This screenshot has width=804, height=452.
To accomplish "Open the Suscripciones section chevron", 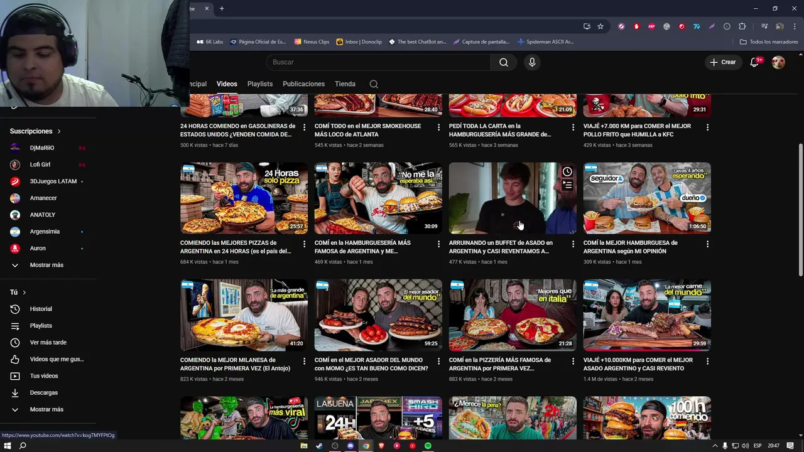I will pos(59,131).
